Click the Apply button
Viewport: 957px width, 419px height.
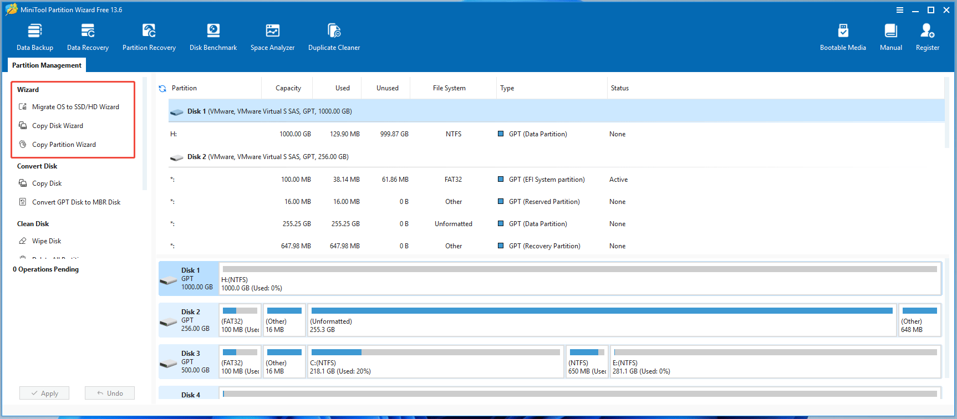44,393
